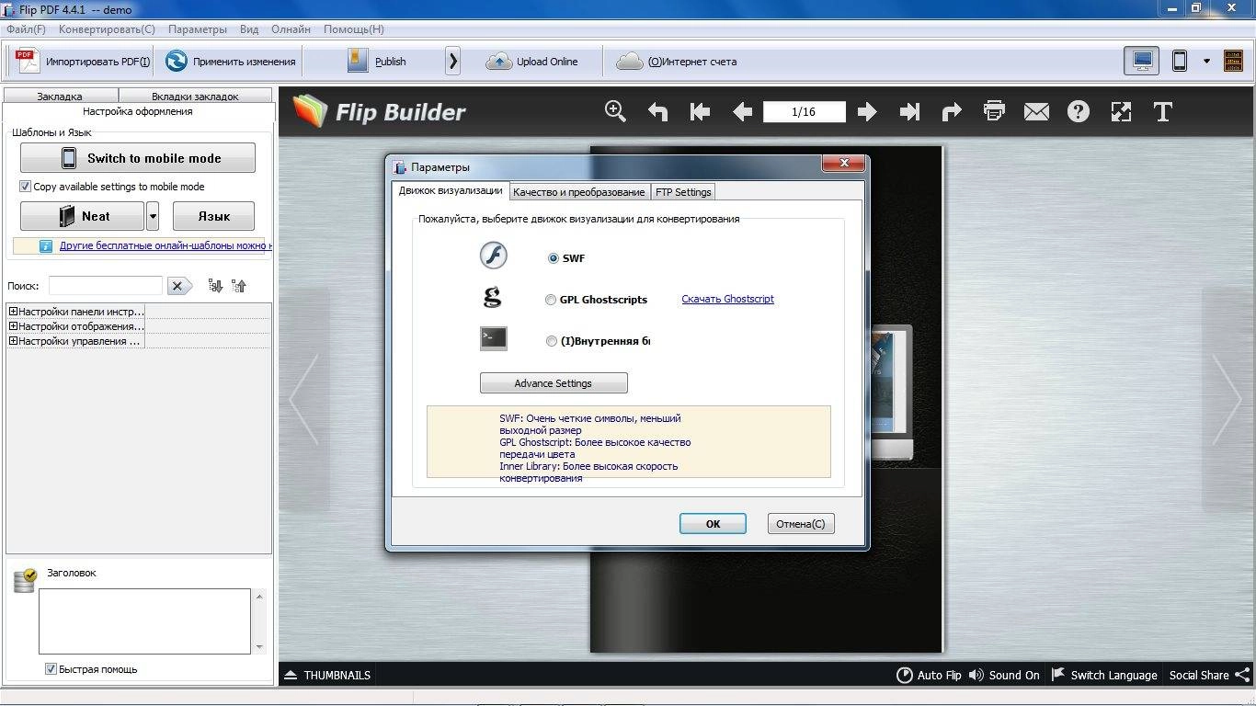
Task: Open the Параметры menu
Action: click(x=198, y=29)
